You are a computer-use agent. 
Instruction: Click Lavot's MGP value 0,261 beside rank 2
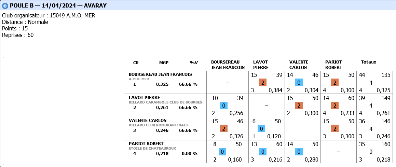[162, 108]
